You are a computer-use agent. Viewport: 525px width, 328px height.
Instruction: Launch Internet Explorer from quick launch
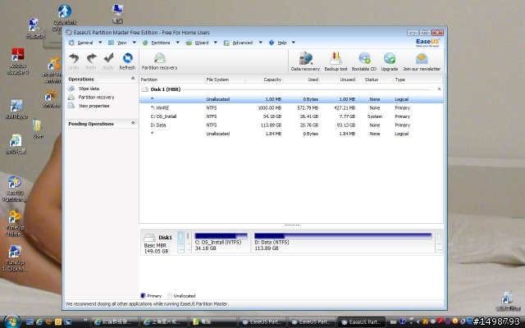tap(39, 322)
